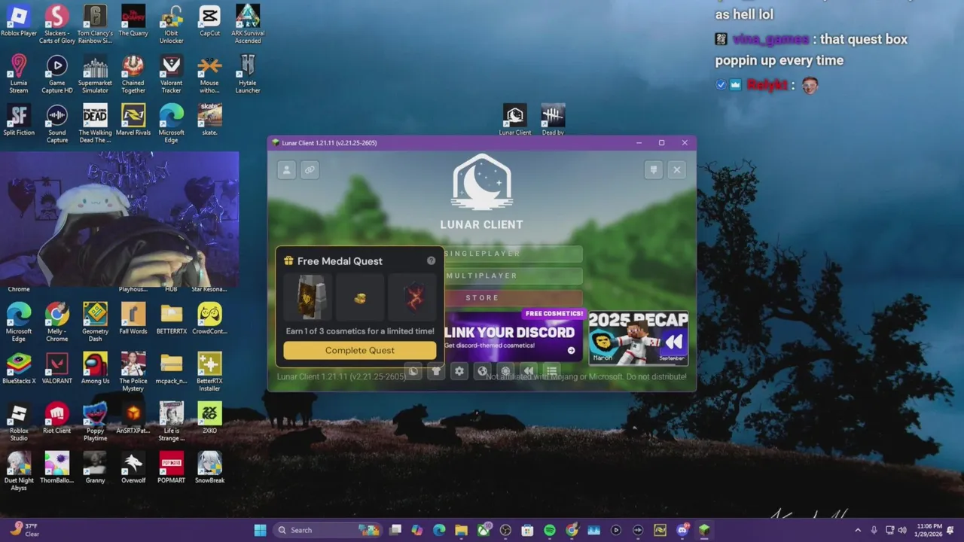
Task: Open Riot Client desktop shortcut
Action: click(57, 419)
